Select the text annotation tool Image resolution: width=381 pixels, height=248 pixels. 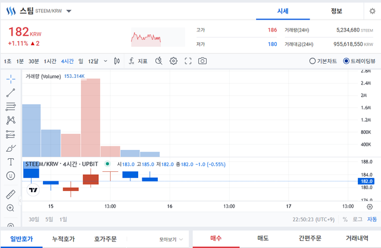[x=11, y=162]
